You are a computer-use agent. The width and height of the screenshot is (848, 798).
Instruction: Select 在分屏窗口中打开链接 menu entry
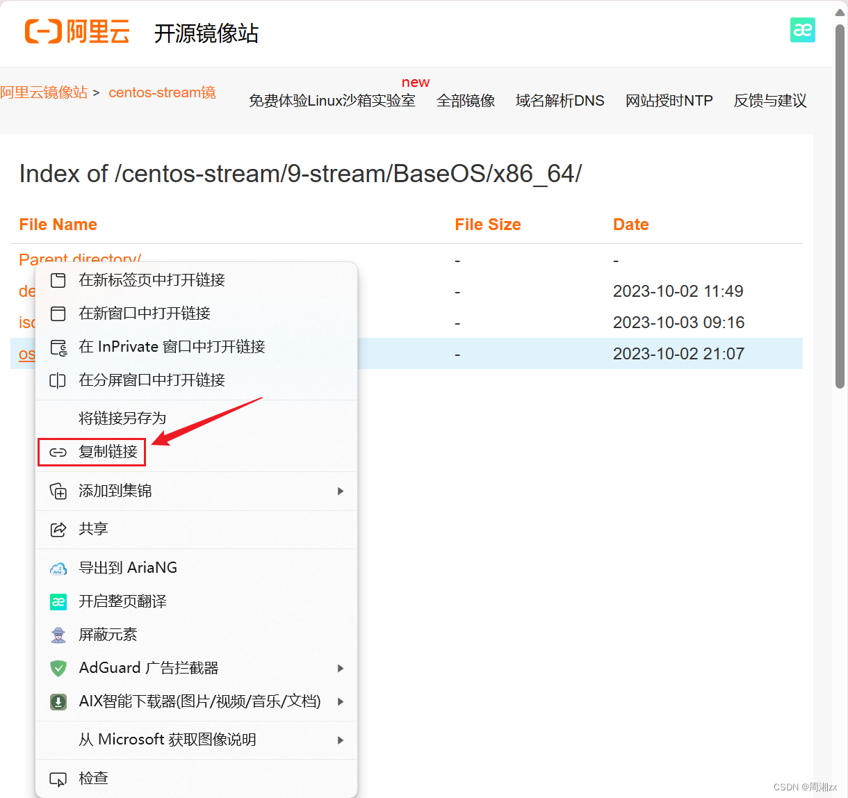196,380
